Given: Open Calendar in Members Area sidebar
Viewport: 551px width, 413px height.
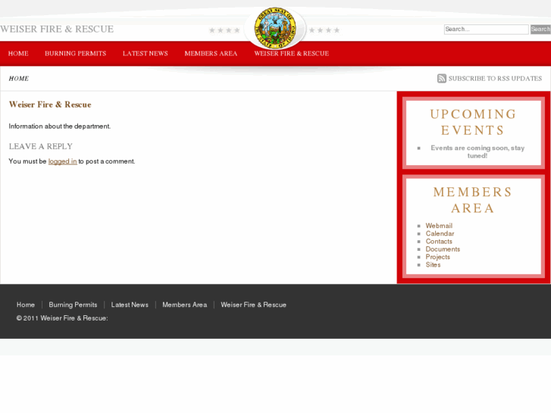Looking at the screenshot, I should pyautogui.click(x=440, y=233).
